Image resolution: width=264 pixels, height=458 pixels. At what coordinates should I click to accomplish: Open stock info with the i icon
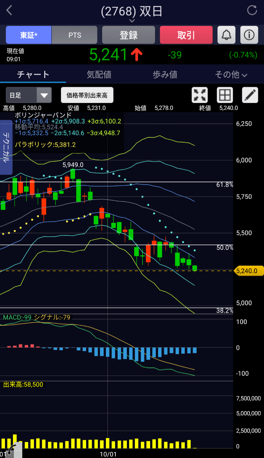point(249,35)
